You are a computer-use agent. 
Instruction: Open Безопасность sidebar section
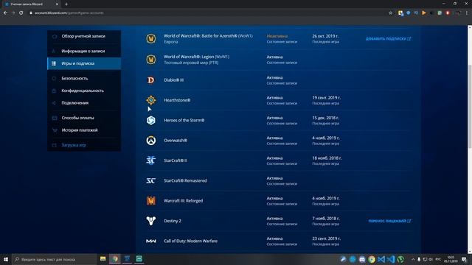84,79
